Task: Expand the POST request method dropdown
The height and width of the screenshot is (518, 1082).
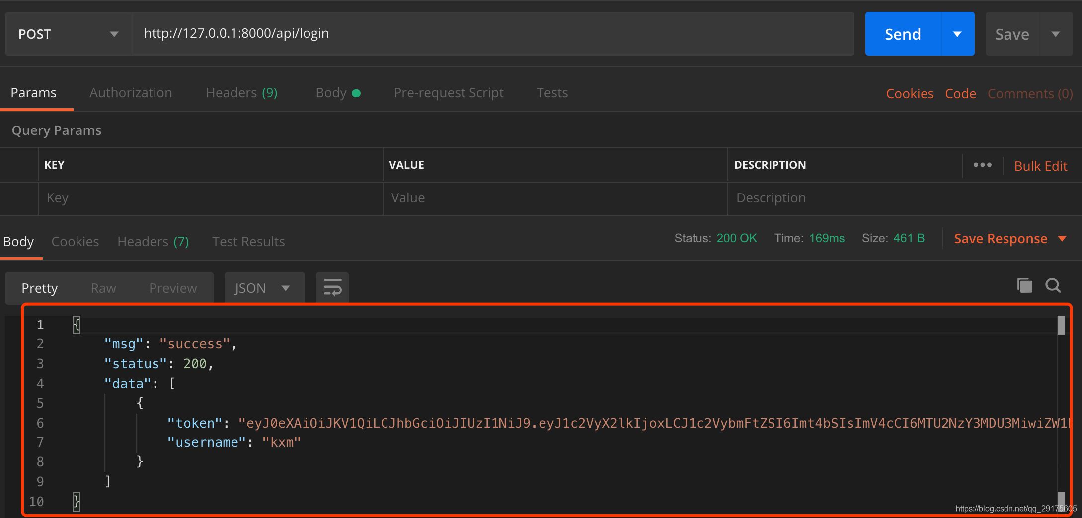Action: click(x=114, y=34)
